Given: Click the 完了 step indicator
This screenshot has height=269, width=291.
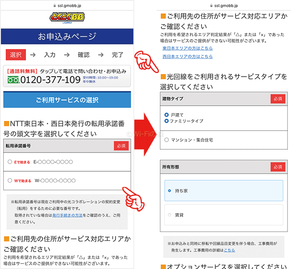Looking at the screenshot, I should (x=118, y=55).
